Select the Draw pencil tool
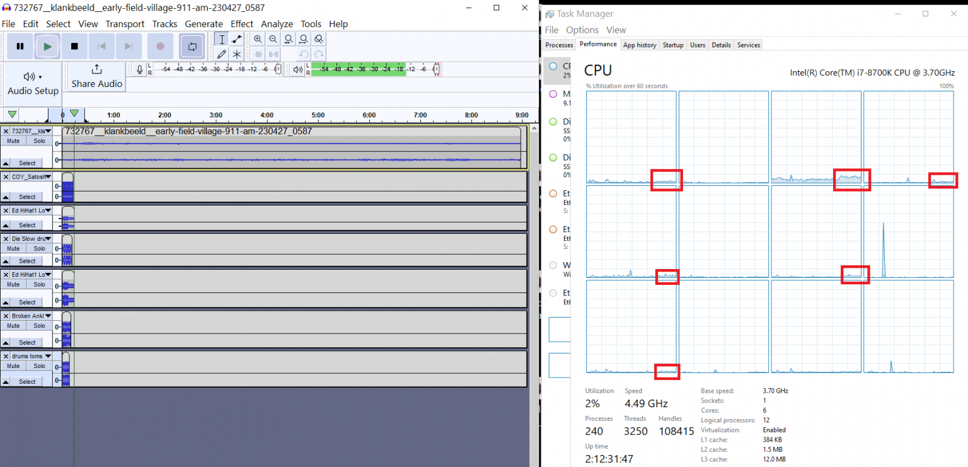This screenshot has width=968, height=467. pos(222,54)
